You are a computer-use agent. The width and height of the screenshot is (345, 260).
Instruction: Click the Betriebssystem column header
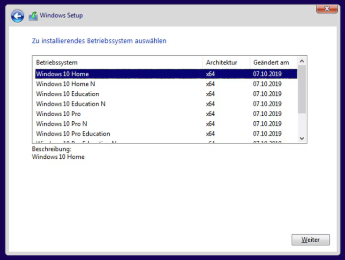118,62
